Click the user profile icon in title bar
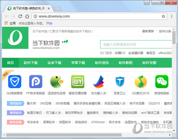The height and width of the screenshot is (139, 178). [147, 2]
